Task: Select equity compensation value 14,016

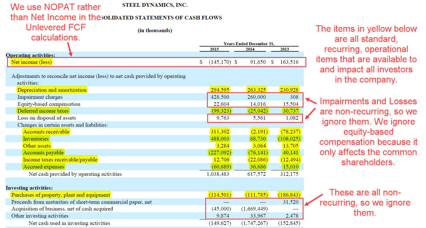Action: coord(258,104)
